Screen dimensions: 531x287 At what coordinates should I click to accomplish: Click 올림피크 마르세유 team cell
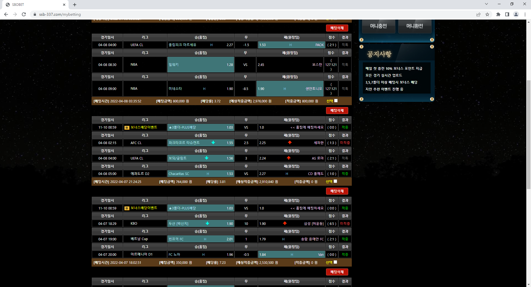point(201,45)
